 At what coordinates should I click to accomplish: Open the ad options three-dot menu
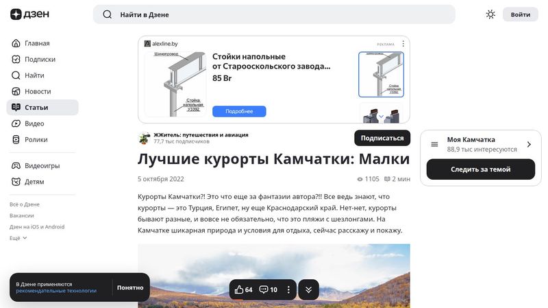coord(403,44)
